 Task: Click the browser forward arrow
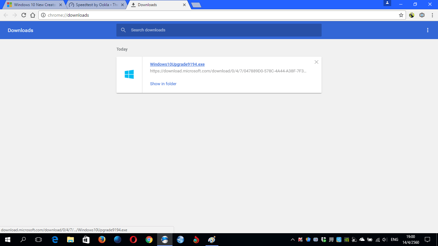15,15
